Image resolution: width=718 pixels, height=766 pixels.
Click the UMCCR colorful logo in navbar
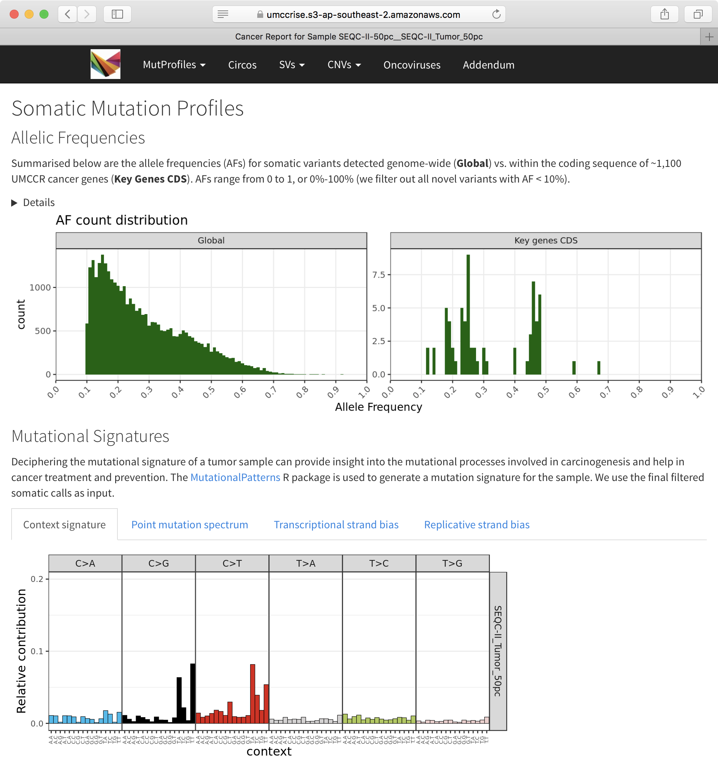[x=105, y=64]
